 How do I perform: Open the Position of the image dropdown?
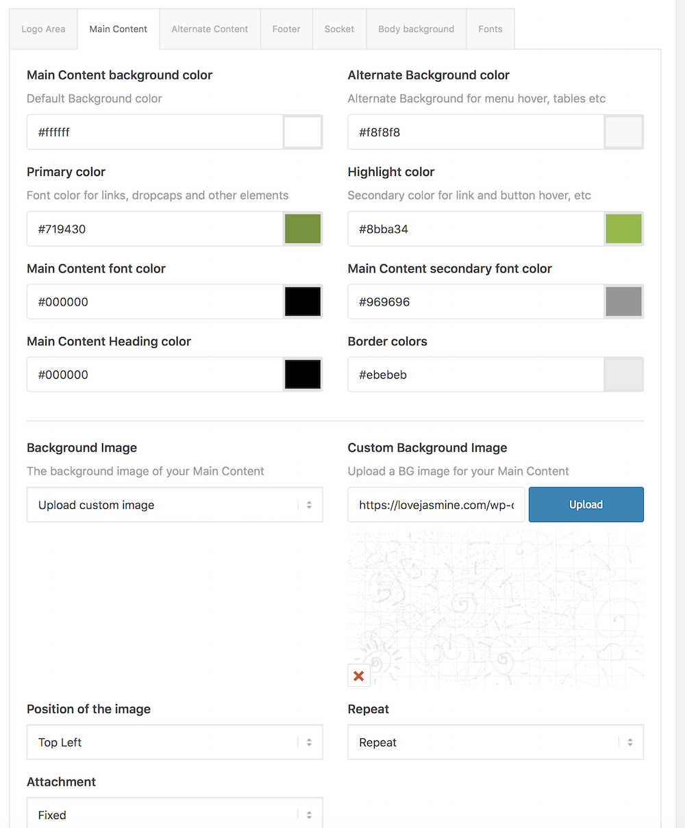click(x=175, y=742)
